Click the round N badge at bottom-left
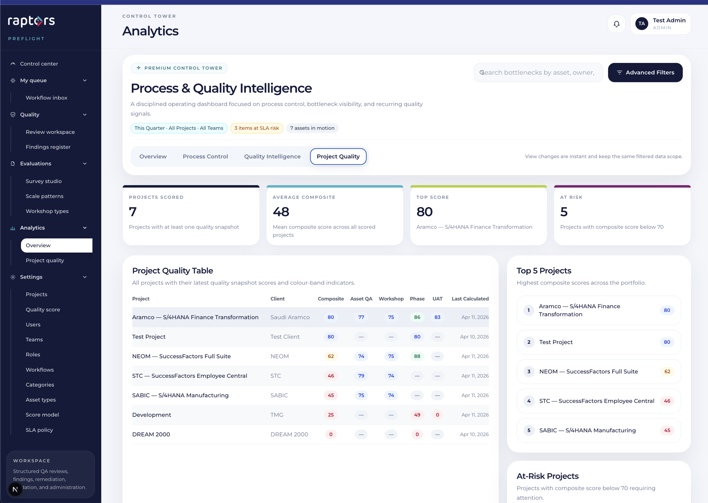The height and width of the screenshot is (503, 708). (15, 489)
